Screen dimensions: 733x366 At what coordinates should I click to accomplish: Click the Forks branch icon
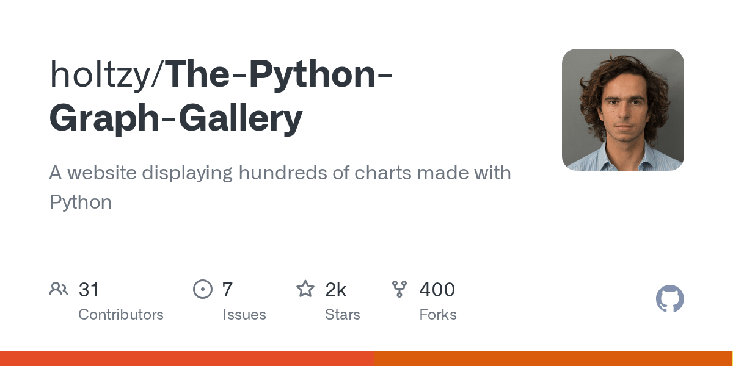(x=399, y=289)
